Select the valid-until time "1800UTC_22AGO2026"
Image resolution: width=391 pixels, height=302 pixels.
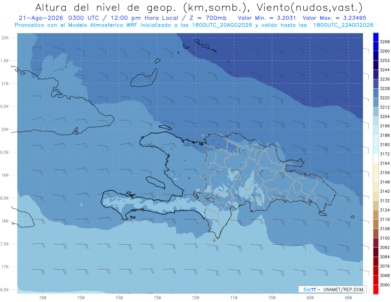click(343, 25)
